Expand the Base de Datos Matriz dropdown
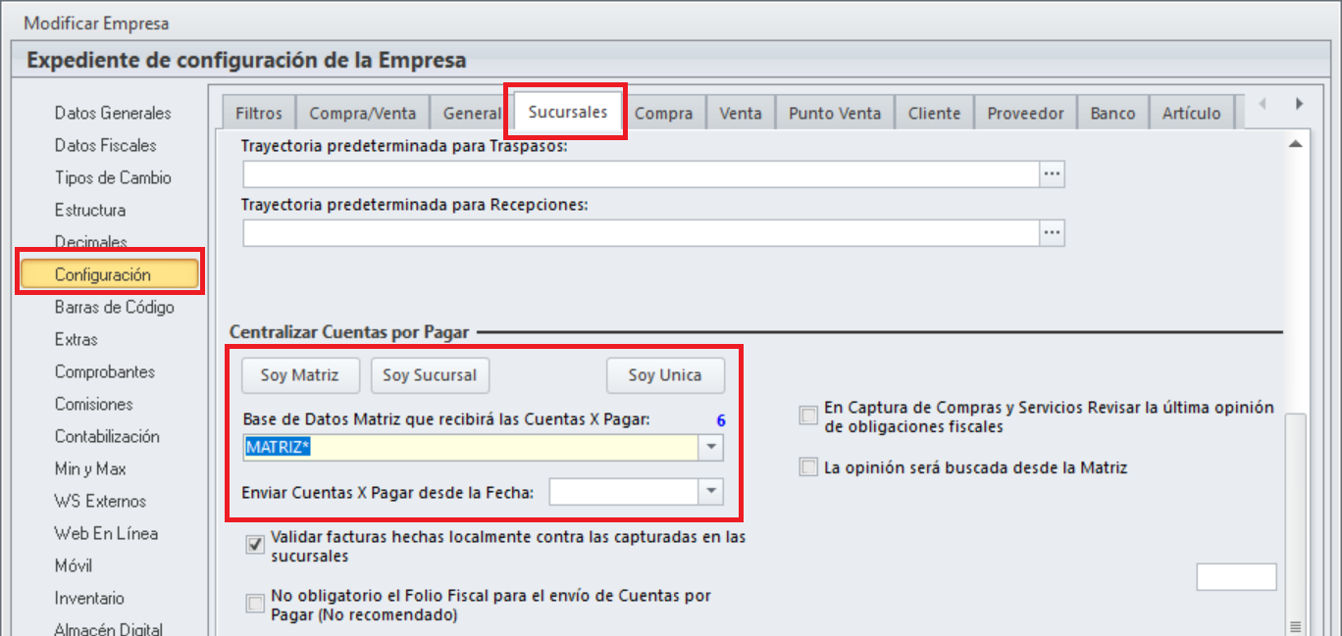This screenshot has width=1342, height=636. tap(711, 448)
